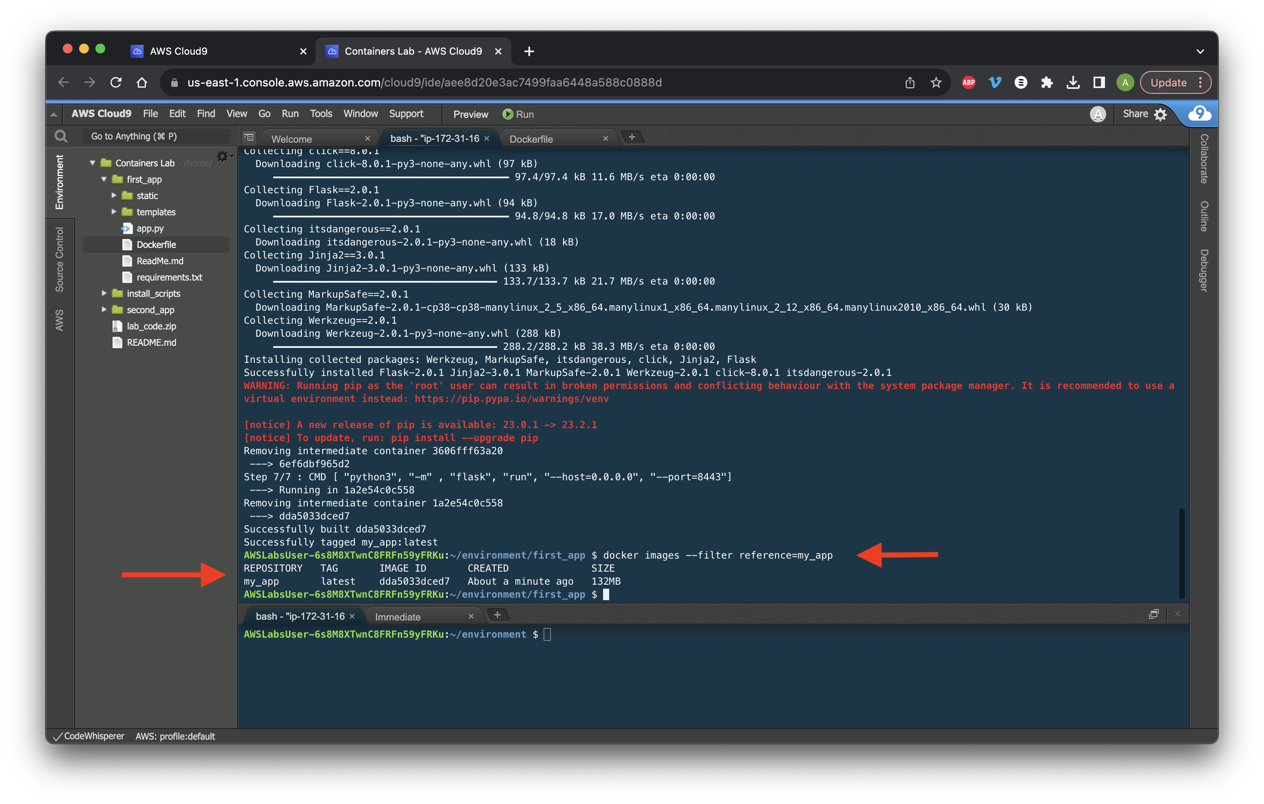Screen dimensions: 1264x804
Task: Click the browser address bar URL
Action: click(424, 82)
